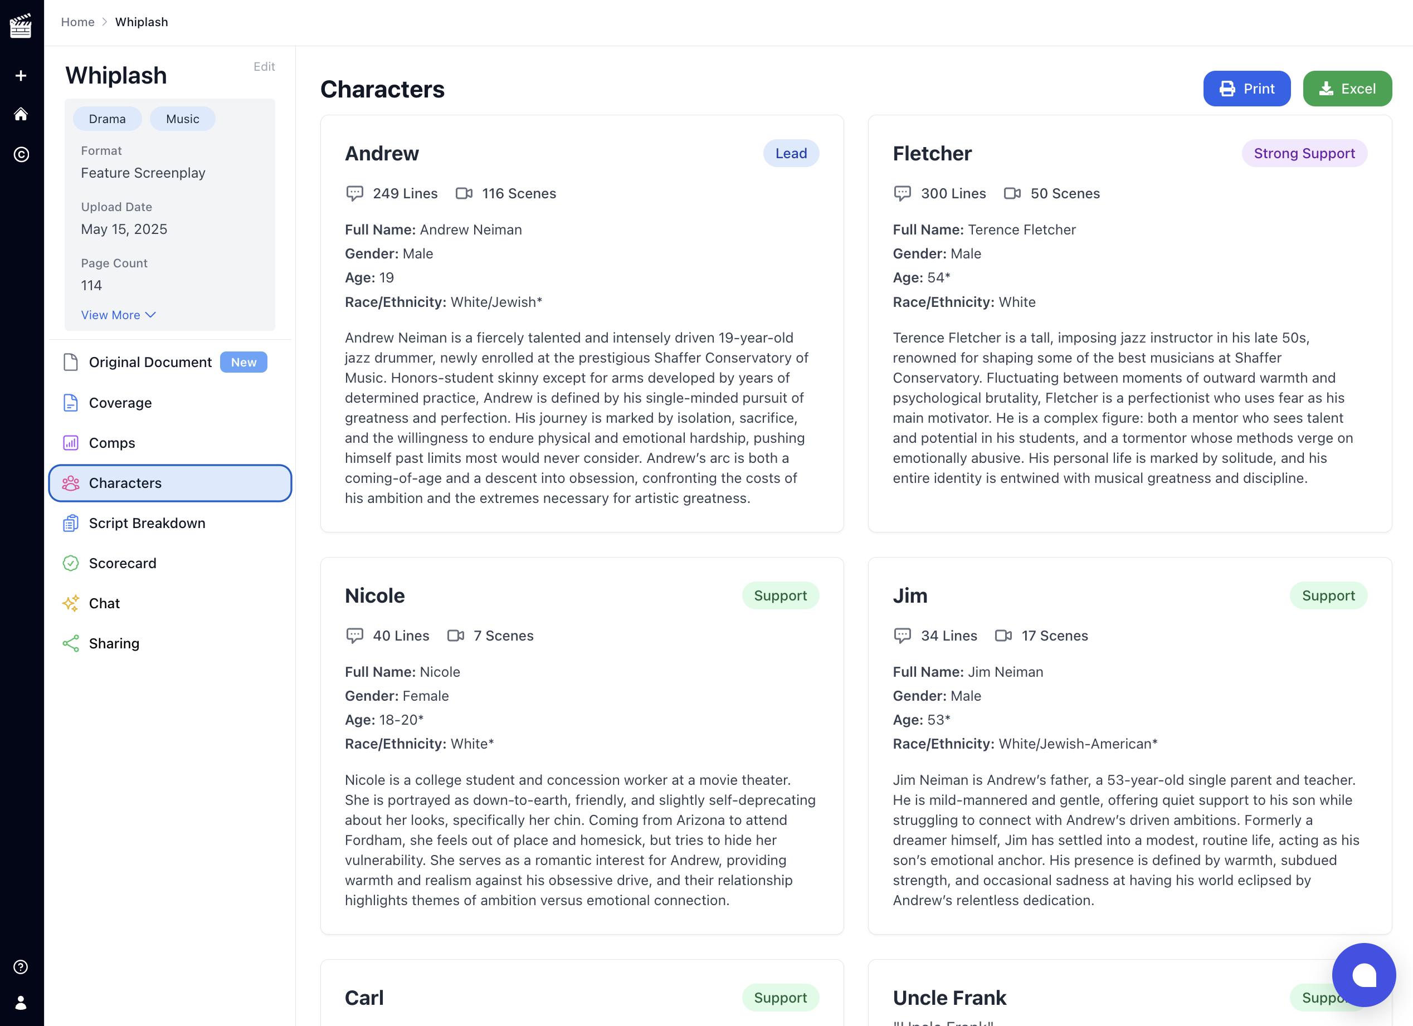This screenshot has height=1026, width=1413.
Task: Click the plus icon in left rail
Action: pos(21,75)
